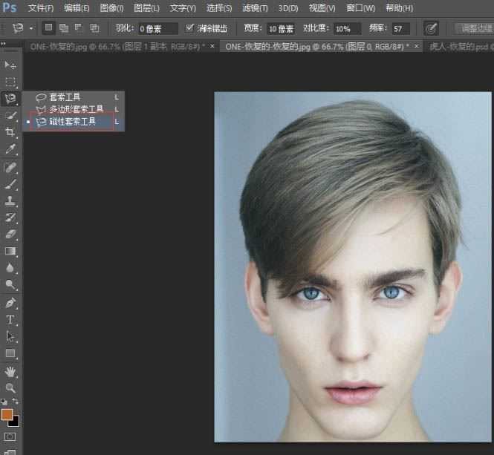Viewport: 494px width, 455px height.
Task: Swap foreground and background colors
Action: (17, 402)
